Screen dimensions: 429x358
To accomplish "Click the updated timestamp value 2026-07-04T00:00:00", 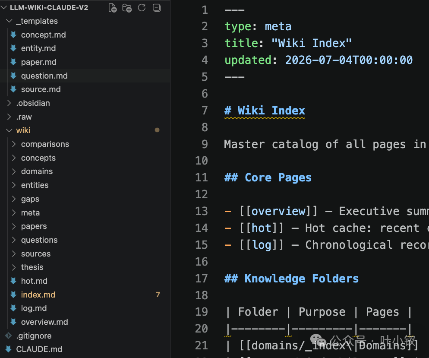I will [349, 60].
